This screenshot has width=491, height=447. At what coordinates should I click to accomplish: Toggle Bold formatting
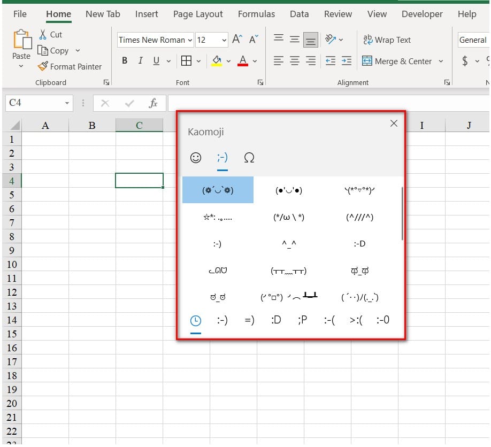pyautogui.click(x=125, y=60)
